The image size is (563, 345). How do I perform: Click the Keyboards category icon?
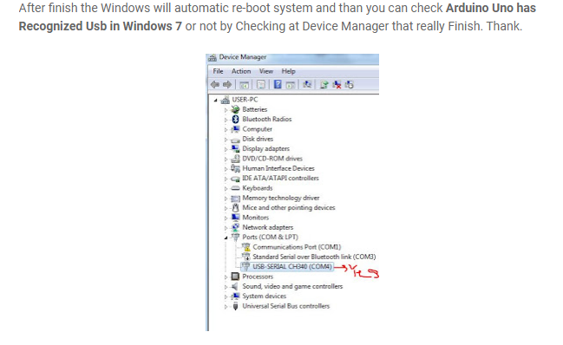click(x=236, y=188)
